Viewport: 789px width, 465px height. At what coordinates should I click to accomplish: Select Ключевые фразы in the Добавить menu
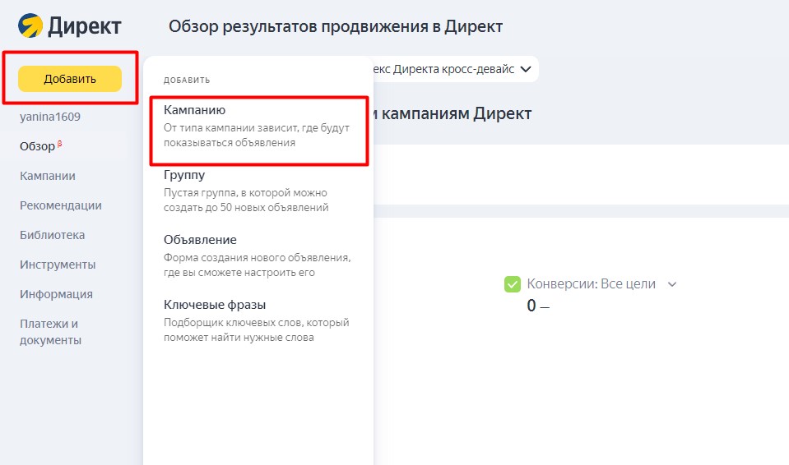(258, 320)
